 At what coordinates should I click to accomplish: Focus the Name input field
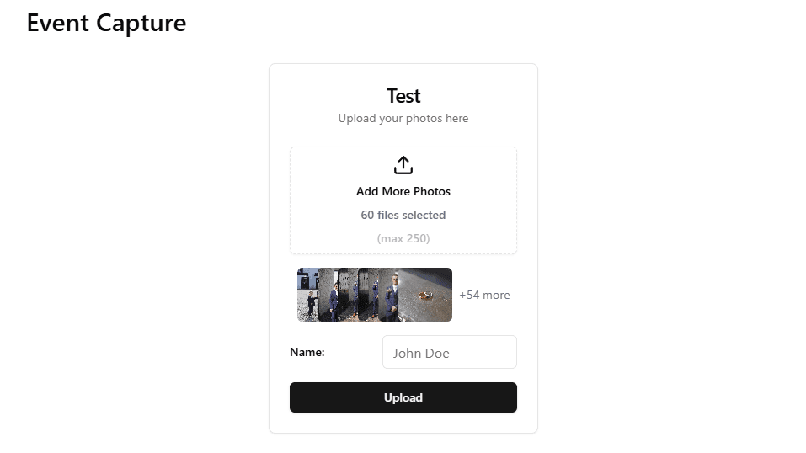[449, 352]
